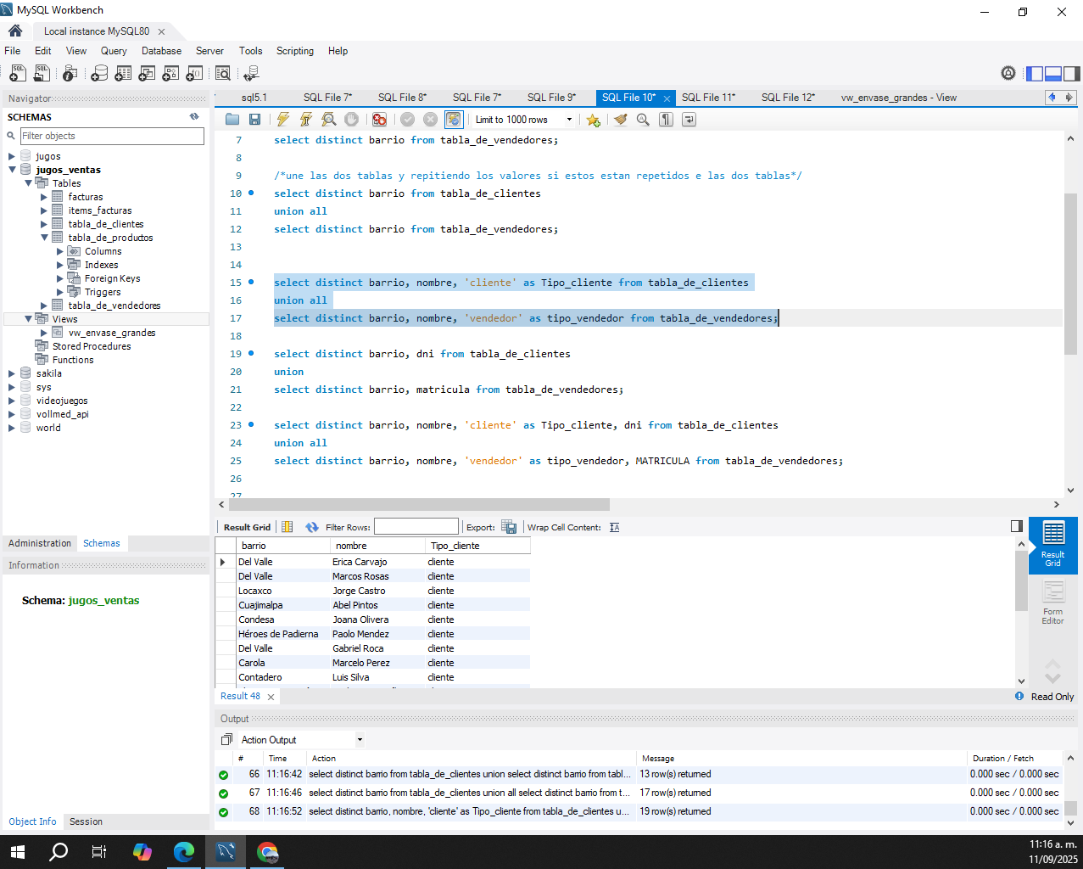
Task: Go to the Workbench home screen
Action: tap(15, 31)
